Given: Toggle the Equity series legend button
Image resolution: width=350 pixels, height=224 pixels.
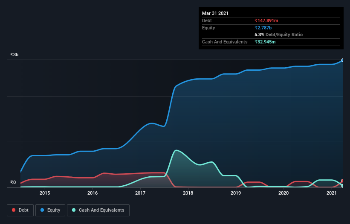Looking at the screenshot, I should point(50,210).
